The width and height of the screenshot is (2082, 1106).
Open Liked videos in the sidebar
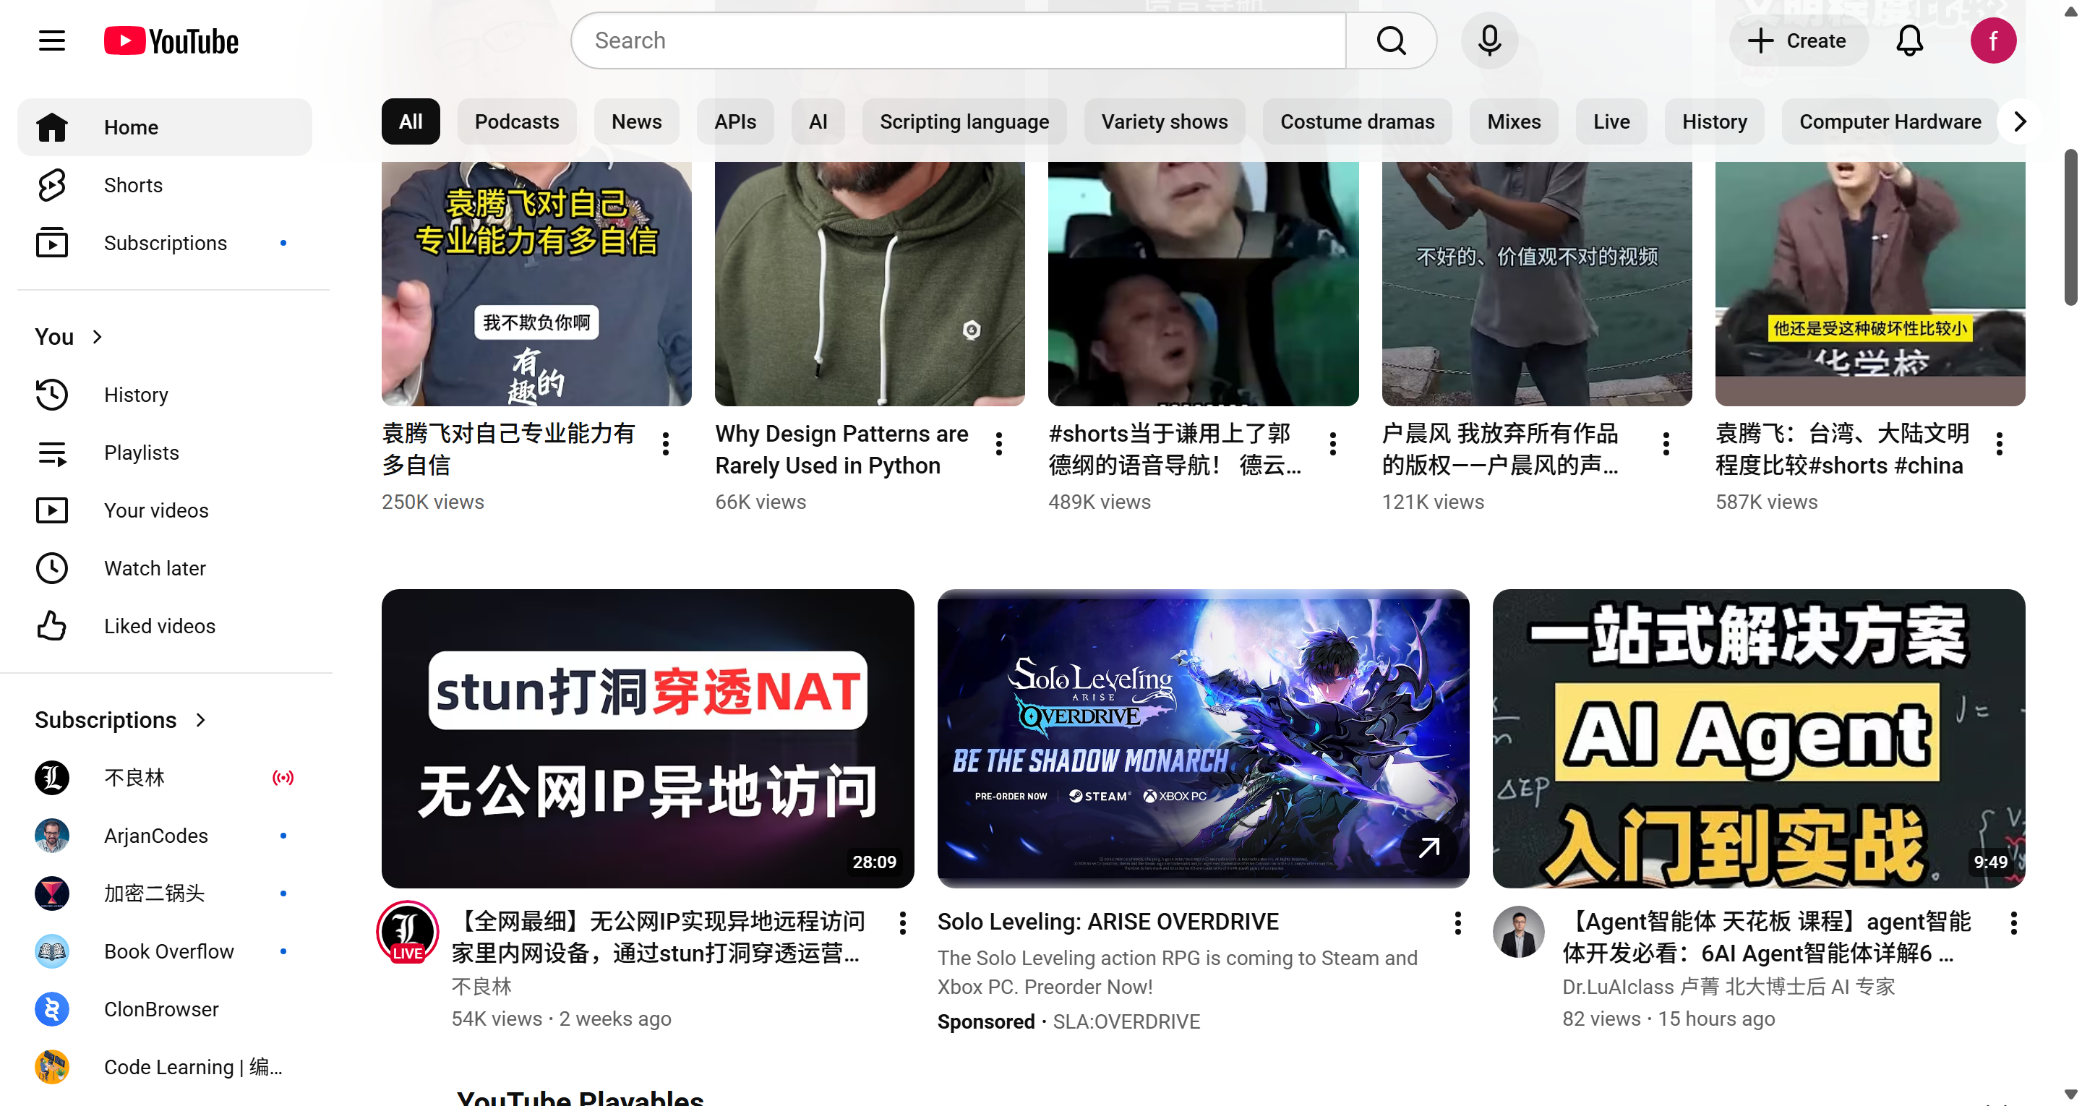159,626
